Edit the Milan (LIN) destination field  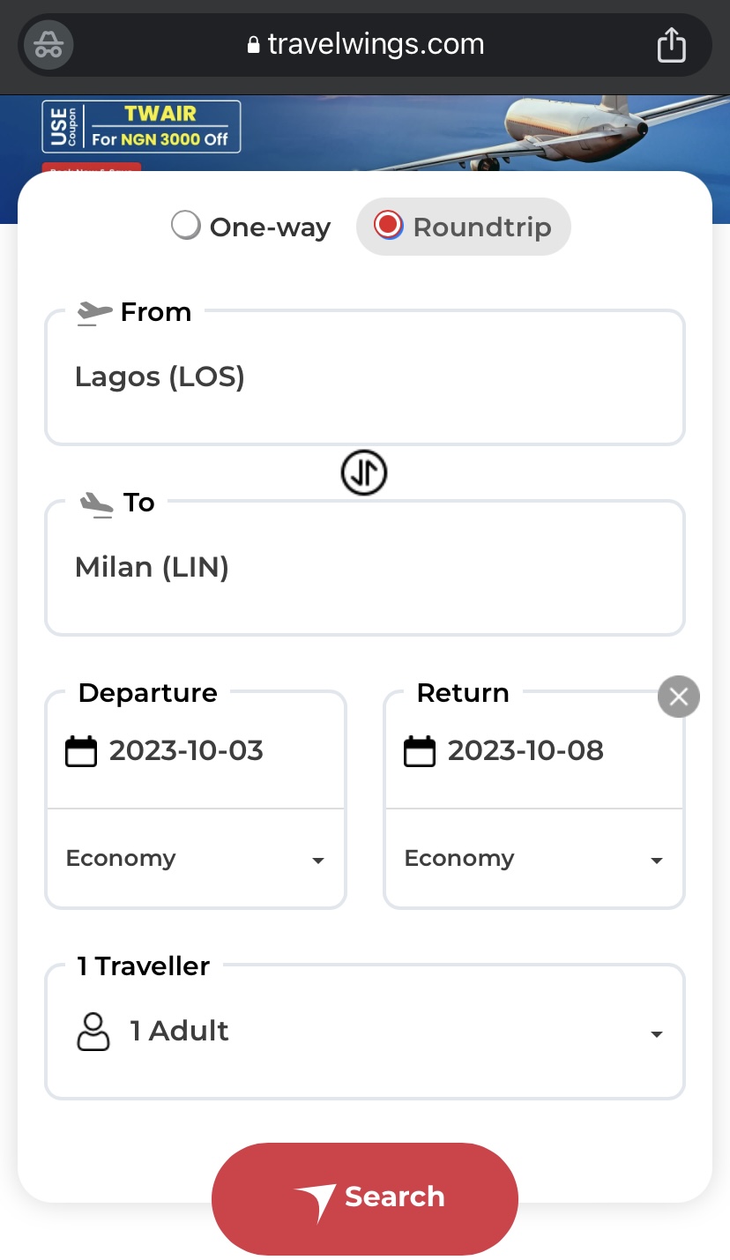click(365, 569)
